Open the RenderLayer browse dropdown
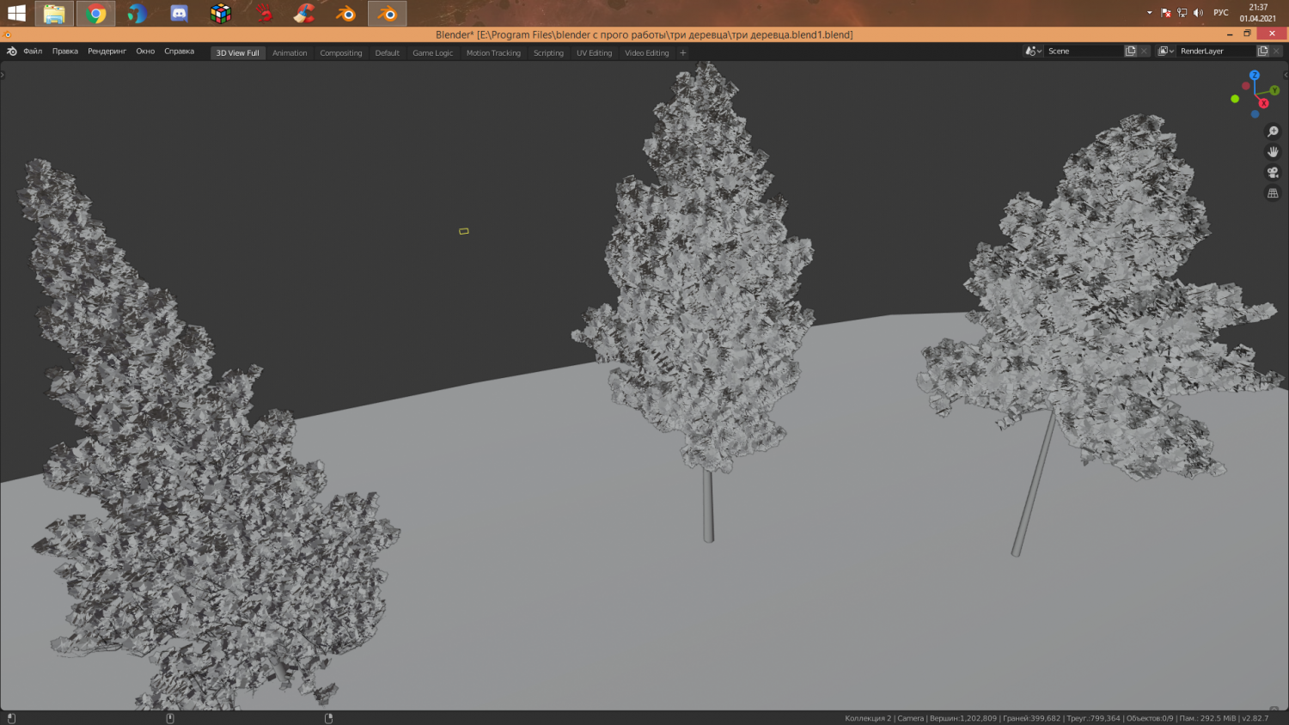The height and width of the screenshot is (725, 1289). tap(1165, 51)
